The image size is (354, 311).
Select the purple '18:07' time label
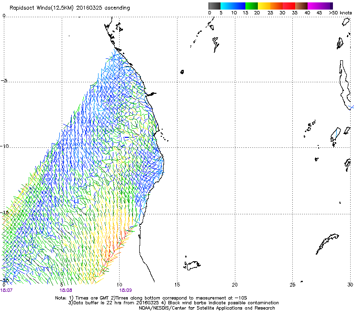click(6, 290)
